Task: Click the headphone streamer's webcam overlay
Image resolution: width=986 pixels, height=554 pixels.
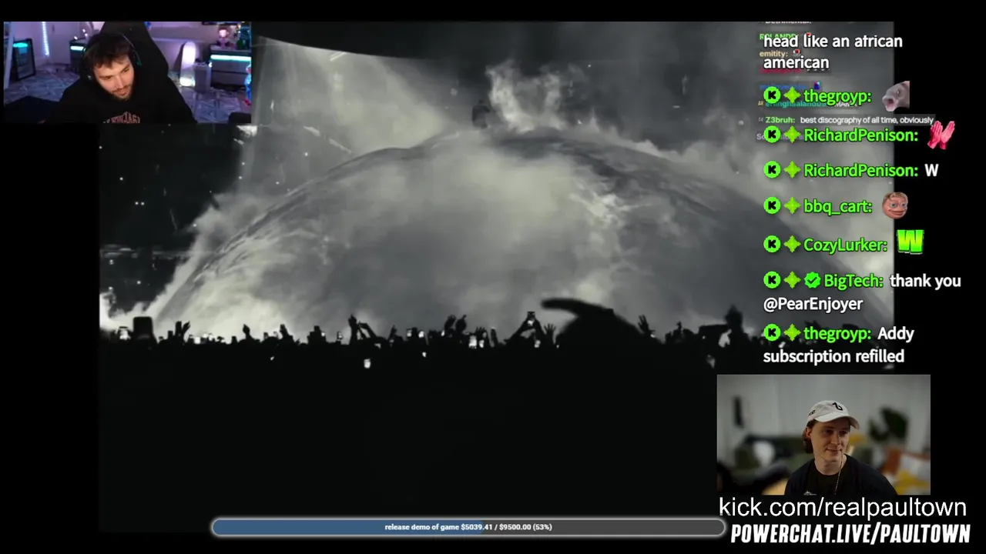Action: click(x=127, y=72)
